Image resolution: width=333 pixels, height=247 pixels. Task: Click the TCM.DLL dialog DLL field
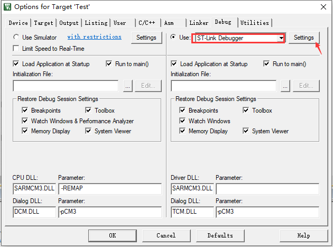[x=192, y=212]
